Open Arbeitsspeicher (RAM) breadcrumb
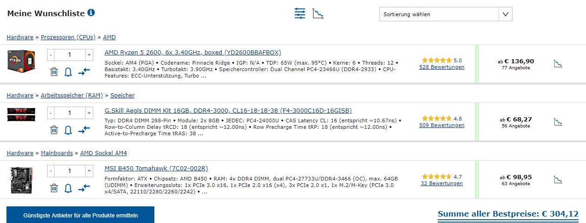The image size is (586, 223). point(72,95)
